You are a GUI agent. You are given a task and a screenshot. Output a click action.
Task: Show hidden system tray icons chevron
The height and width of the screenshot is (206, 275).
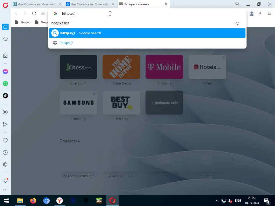(x=217, y=201)
